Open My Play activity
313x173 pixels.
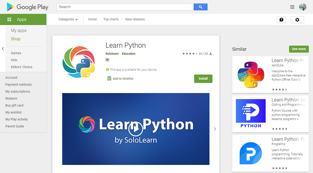[16, 119]
